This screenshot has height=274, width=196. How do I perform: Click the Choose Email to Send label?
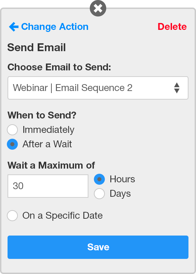pyautogui.click(x=59, y=67)
